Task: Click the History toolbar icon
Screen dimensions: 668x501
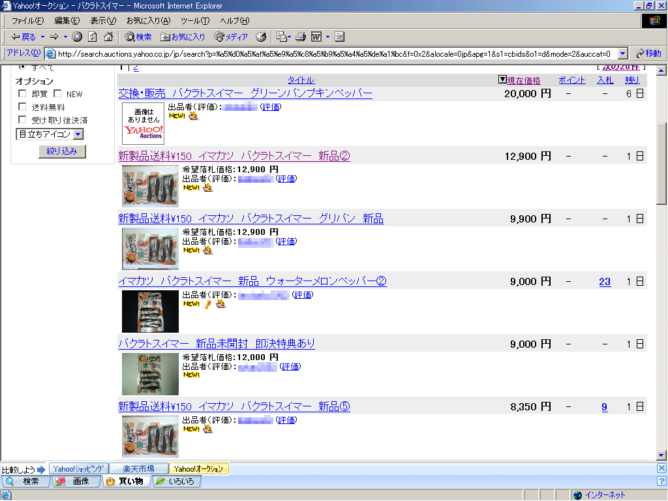Action: 261,37
